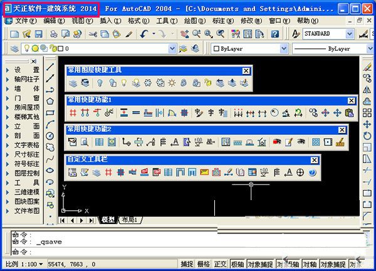Screen dimensions: 376x271
Task: Select the Ellipse draw tool
Action: 50,171
